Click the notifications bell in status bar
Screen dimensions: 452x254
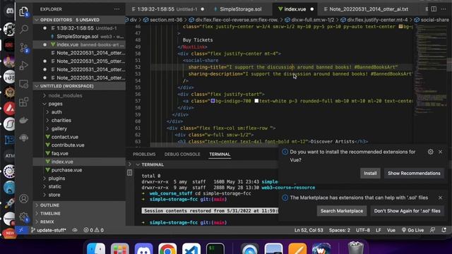point(444,230)
